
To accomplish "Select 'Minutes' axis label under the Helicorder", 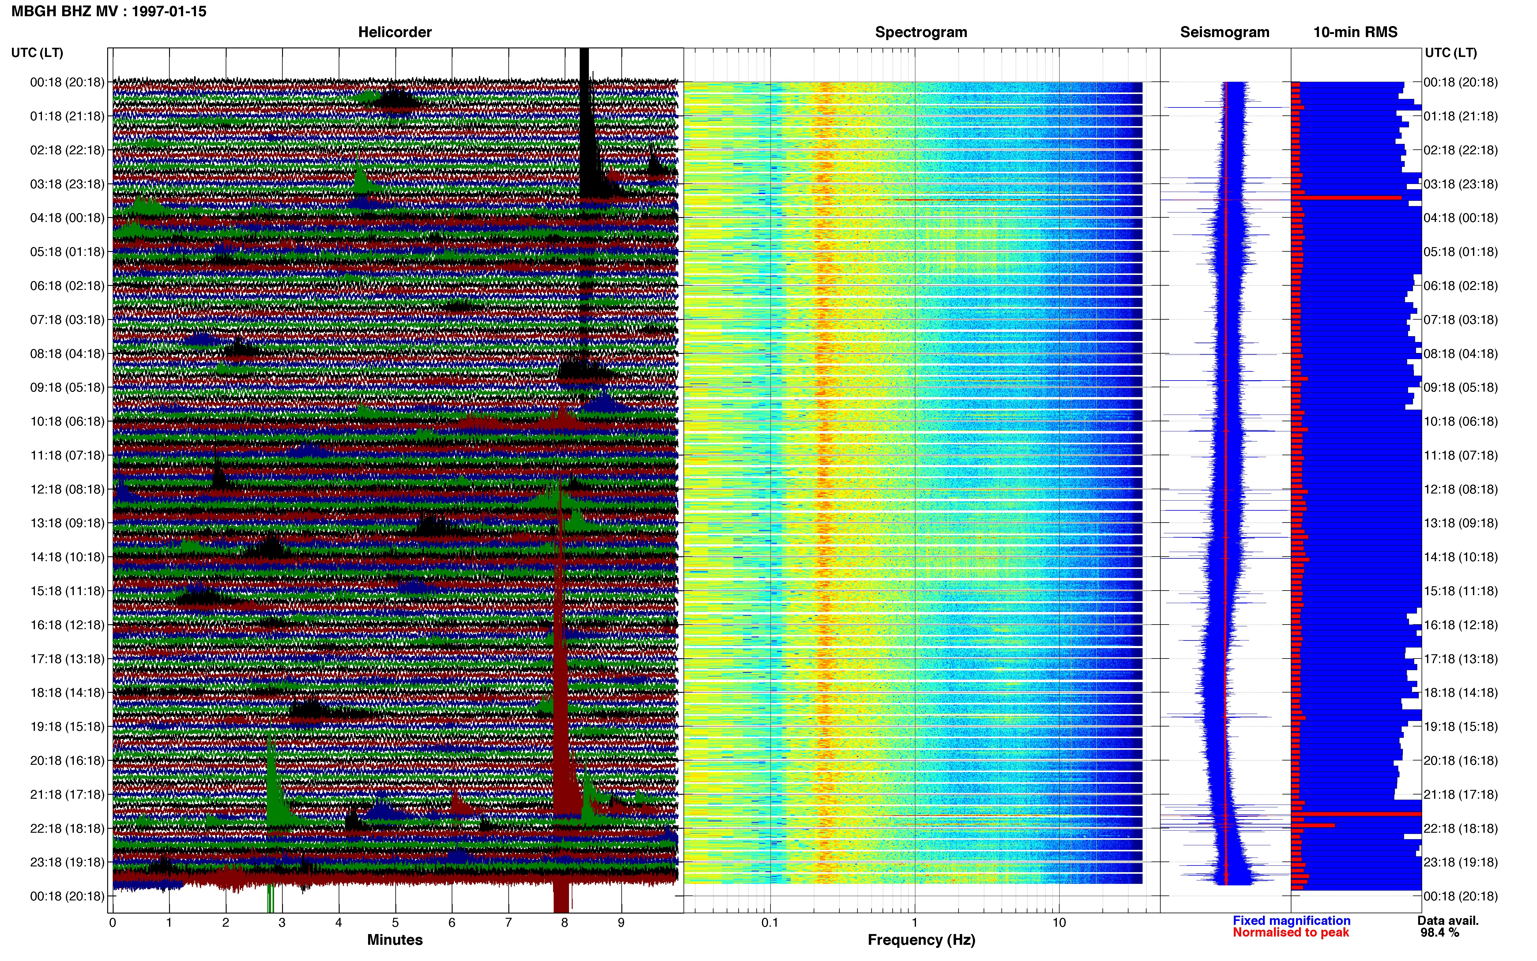I will click(395, 939).
